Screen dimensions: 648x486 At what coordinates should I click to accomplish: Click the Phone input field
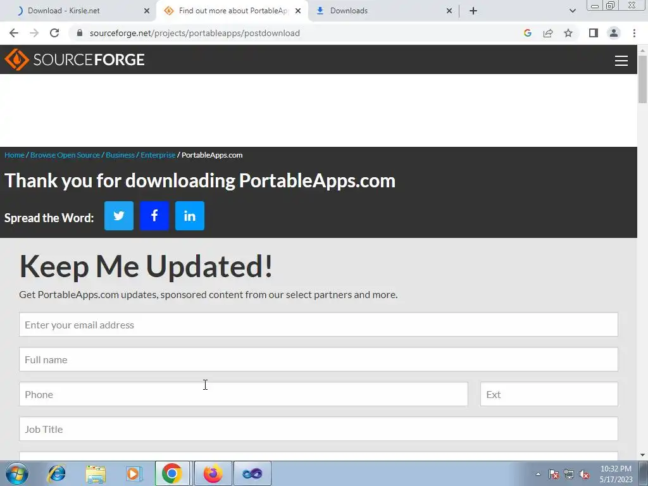(x=244, y=394)
